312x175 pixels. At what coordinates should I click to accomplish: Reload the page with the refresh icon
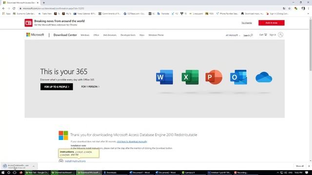pos(14,8)
